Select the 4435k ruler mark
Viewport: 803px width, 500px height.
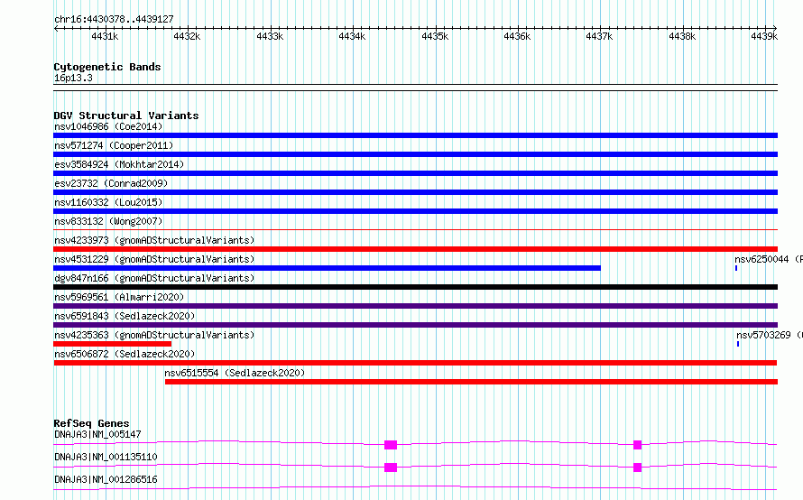pos(435,36)
